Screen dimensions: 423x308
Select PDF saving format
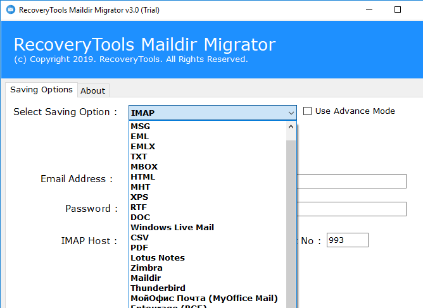[208, 247]
